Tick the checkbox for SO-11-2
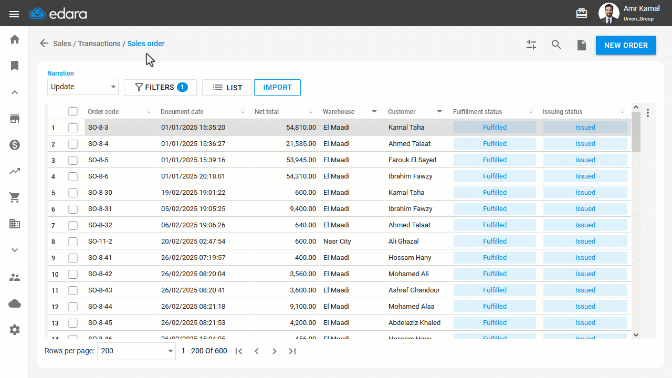Image resolution: width=672 pixels, height=378 pixels. pos(73,241)
